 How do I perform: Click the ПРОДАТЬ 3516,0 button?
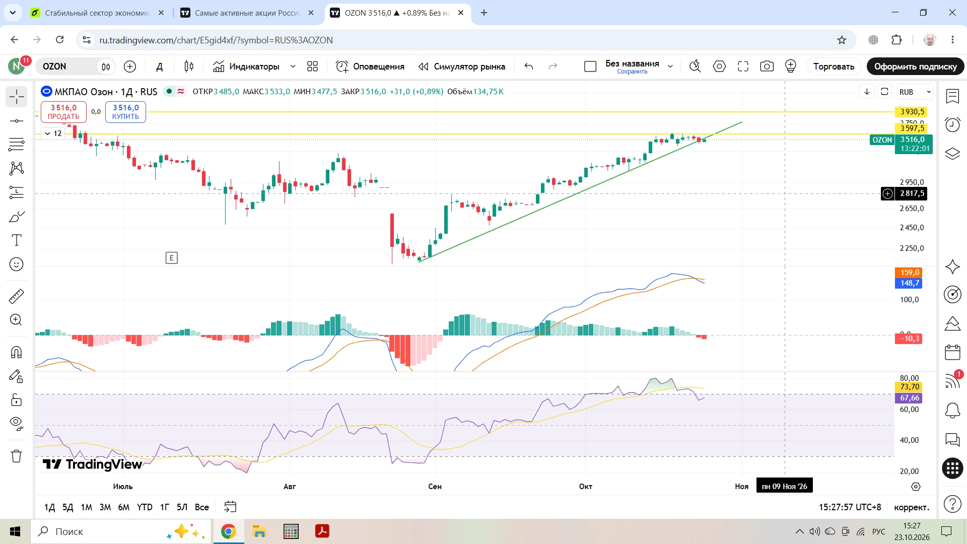point(63,112)
